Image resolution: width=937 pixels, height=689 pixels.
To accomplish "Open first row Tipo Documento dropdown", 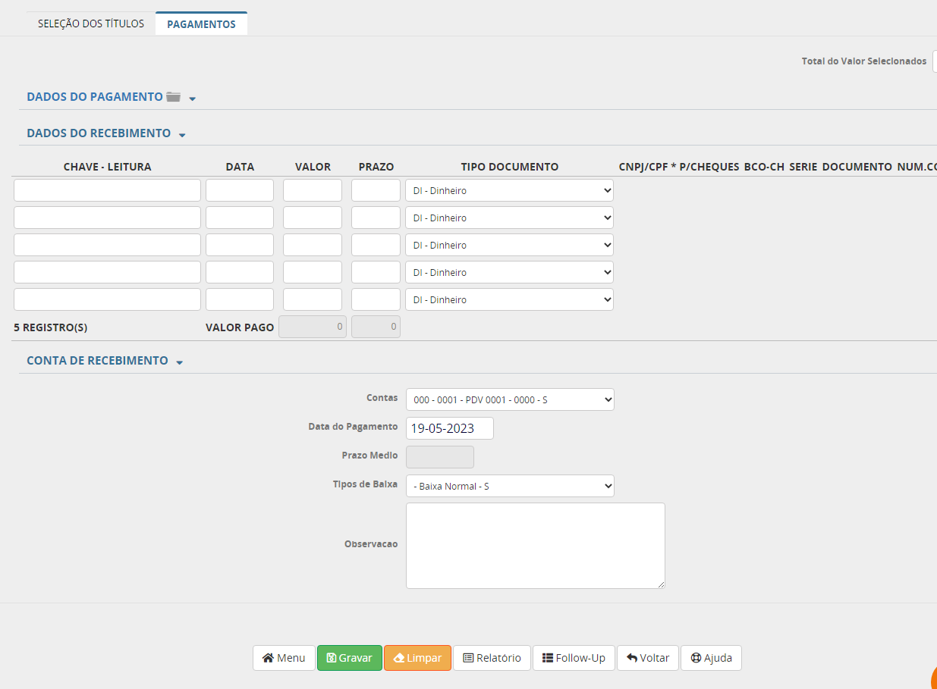I will pyautogui.click(x=509, y=190).
